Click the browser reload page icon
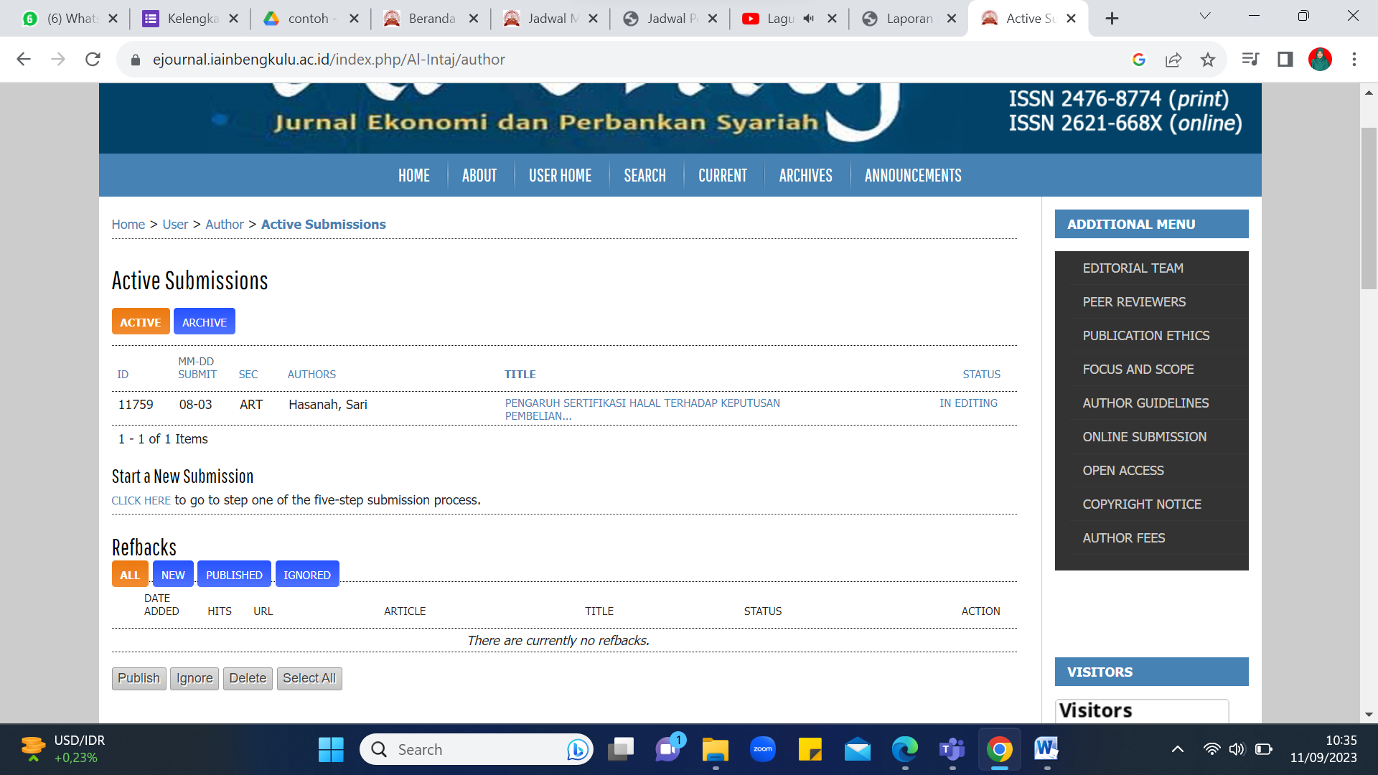 93,60
